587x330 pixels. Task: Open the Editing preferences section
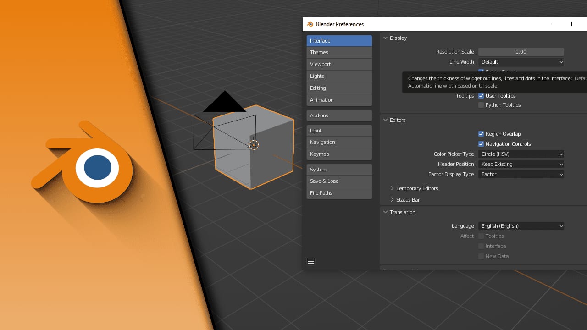tap(339, 88)
